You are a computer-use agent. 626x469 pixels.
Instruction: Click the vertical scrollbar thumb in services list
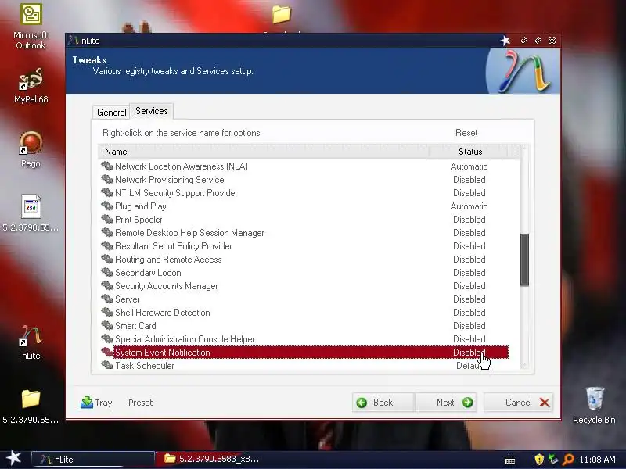point(524,260)
